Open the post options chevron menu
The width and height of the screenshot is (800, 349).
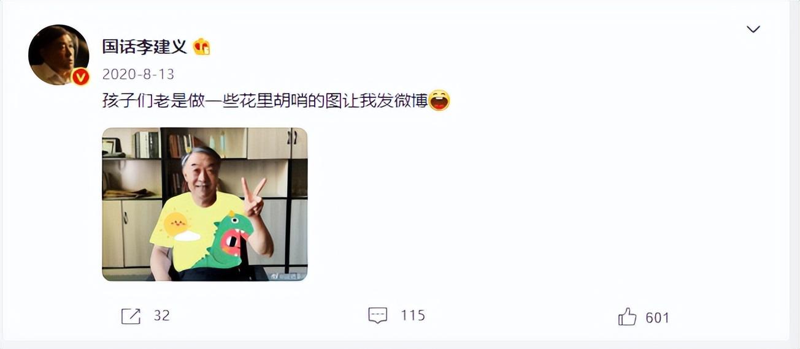pyautogui.click(x=753, y=29)
